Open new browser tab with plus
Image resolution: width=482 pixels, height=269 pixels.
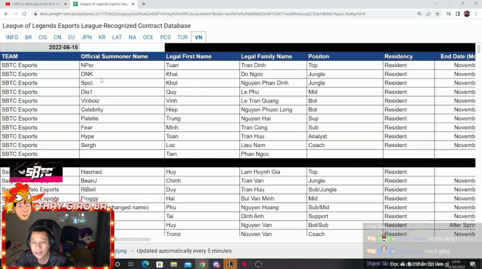coord(144,4)
